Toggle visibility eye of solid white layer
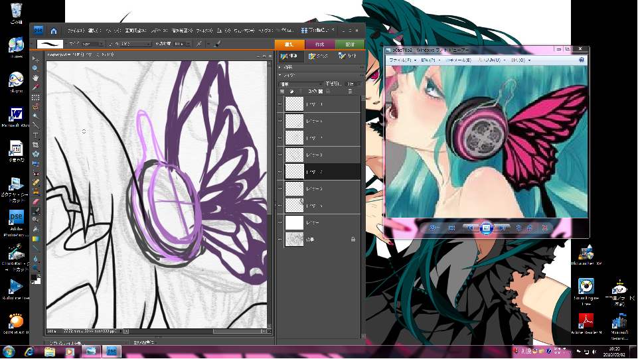638x359 pixels. pyautogui.click(x=280, y=223)
